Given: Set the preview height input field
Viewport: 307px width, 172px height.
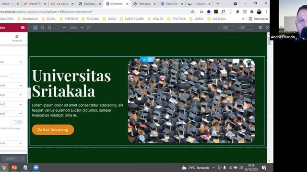Looking at the screenshot, I should 247,28.
